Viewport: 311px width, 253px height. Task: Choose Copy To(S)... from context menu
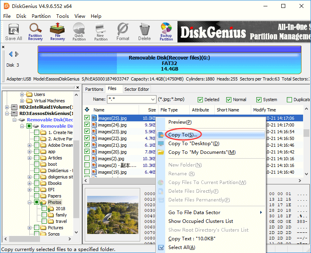coord(183,135)
